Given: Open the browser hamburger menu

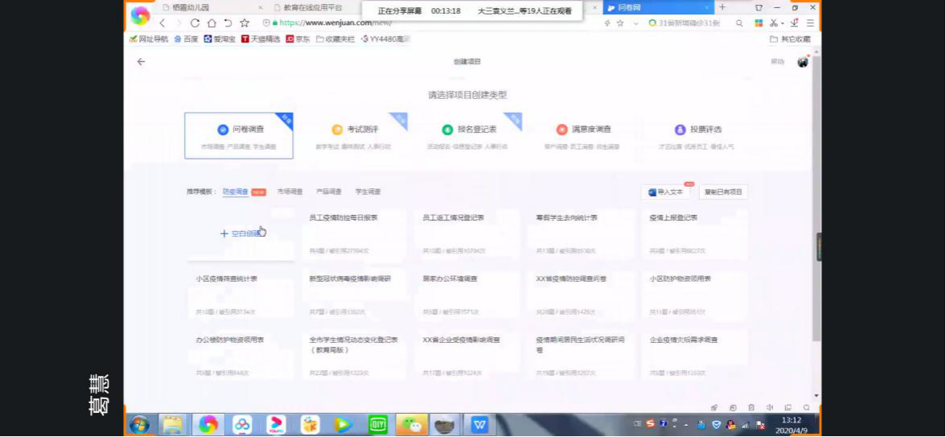Looking at the screenshot, I should [810, 23].
